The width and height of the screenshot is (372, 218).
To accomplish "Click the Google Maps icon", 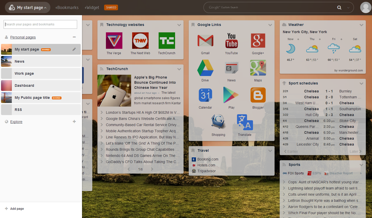I will 258,68.
